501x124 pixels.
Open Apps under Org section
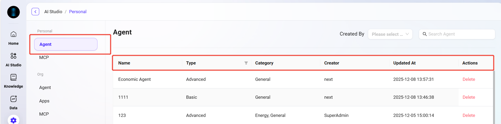coord(44,101)
